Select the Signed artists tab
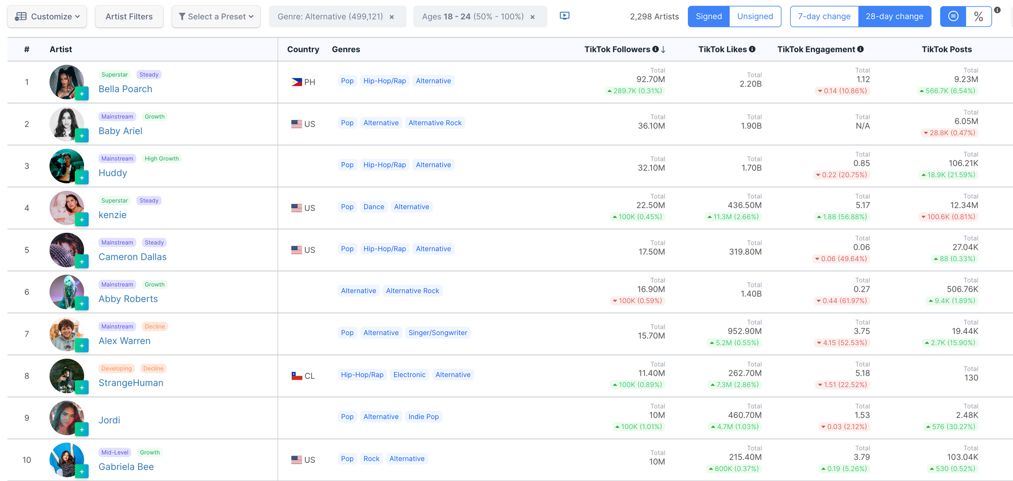1013x481 pixels. coord(709,17)
